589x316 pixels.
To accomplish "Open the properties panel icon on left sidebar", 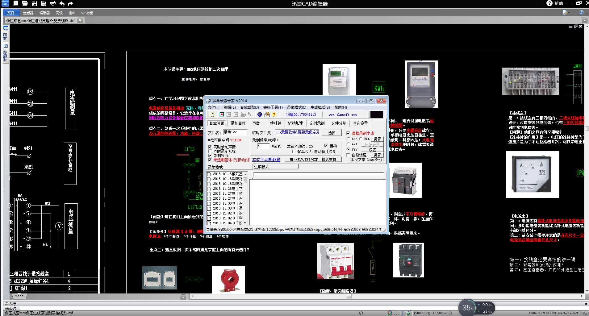I will pos(6,28).
